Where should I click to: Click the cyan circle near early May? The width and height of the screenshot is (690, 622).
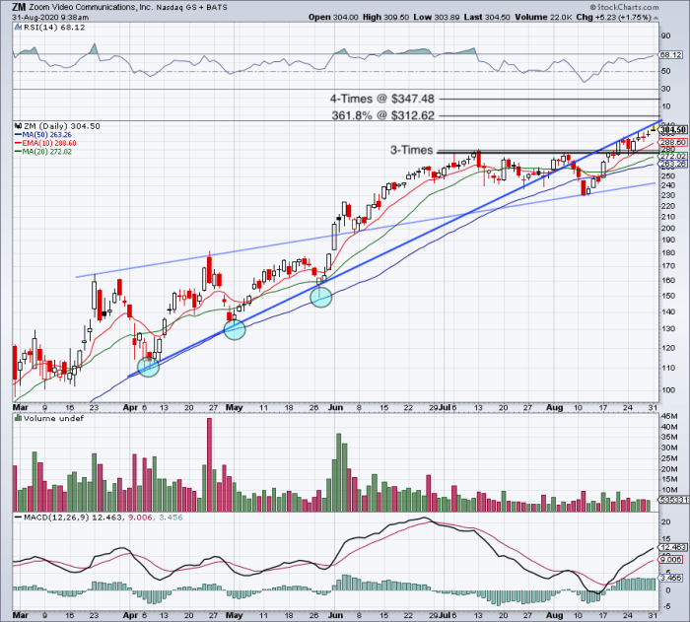(x=235, y=329)
